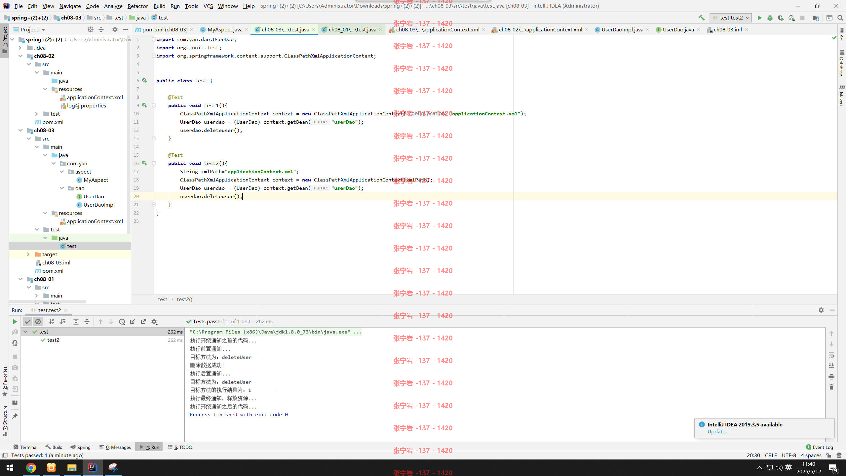Toggle read-only lock in status bar
Viewport: 846px width, 476px height.
pos(829,456)
